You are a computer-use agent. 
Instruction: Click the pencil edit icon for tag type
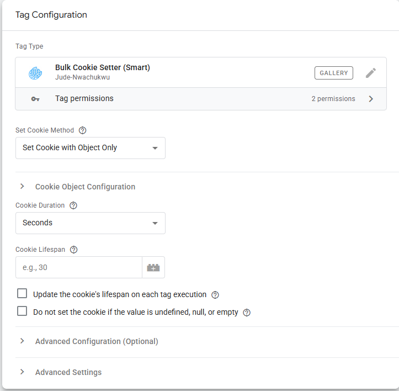pyautogui.click(x=371, y=73)
